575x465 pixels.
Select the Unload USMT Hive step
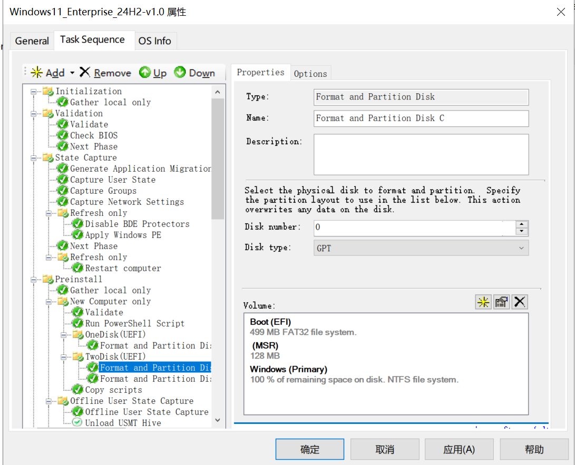123,423
